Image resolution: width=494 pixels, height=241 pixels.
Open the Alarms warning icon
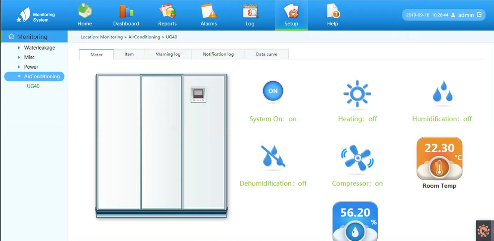tap(209, 12)
